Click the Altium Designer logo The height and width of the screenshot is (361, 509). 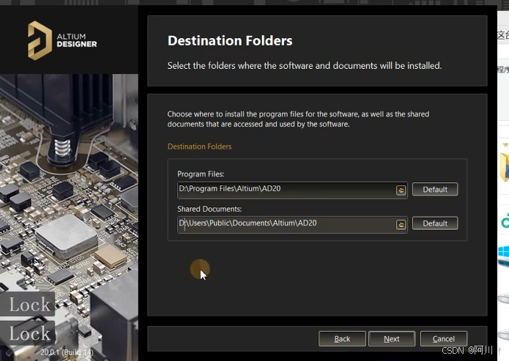click(62, 40)
